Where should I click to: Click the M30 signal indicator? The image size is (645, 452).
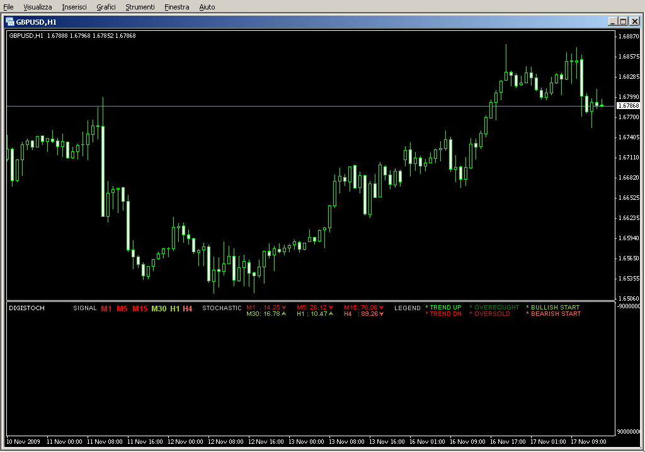[x=159, y=309]
